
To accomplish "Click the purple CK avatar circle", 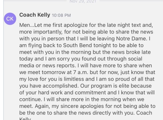I will click(x=10, y=19).
